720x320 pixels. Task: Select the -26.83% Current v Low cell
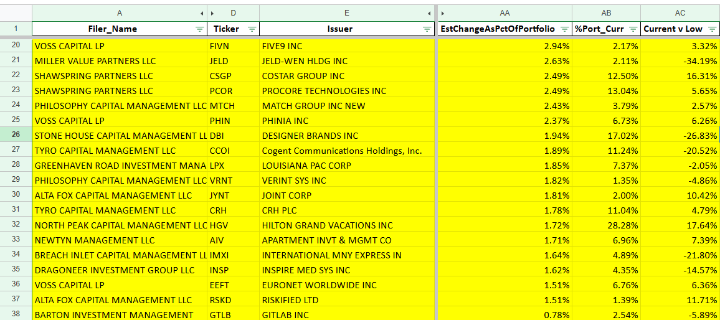680,136
